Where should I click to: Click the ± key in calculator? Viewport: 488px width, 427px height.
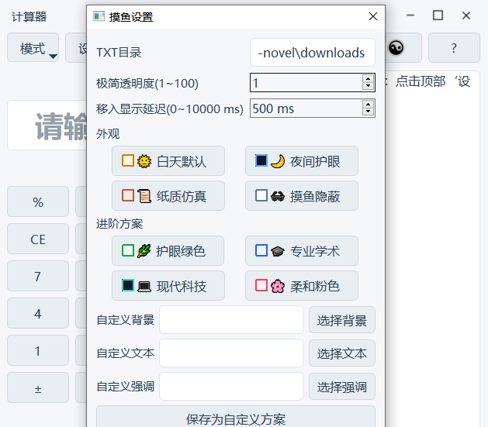pos(38,387)
